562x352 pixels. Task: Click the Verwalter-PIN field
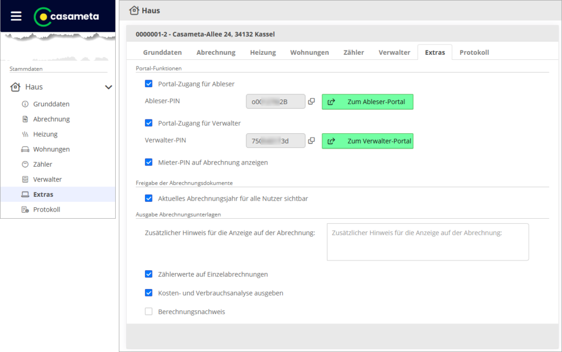click(x=276, y=141)
